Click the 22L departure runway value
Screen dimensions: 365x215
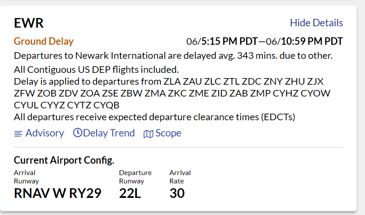(x=130, y=193)
